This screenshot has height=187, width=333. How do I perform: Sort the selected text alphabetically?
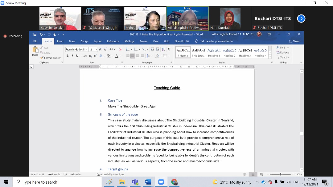[163, 49]
